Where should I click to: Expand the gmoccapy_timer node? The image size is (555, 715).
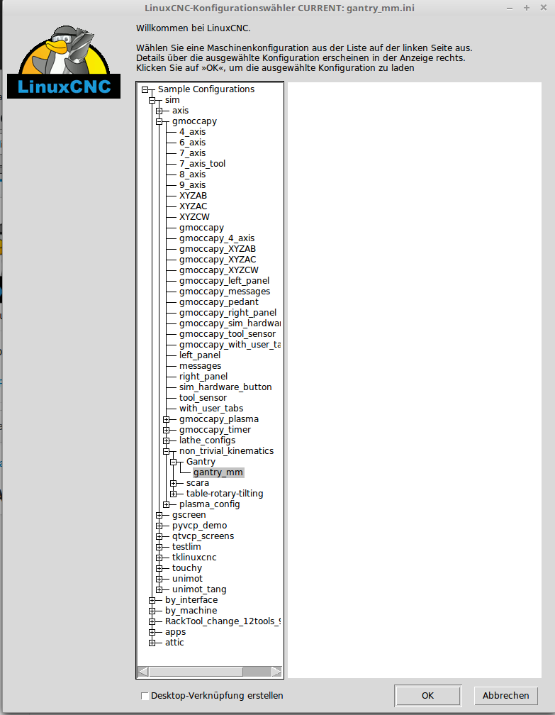pyautogui.click(x=167, y=430)
